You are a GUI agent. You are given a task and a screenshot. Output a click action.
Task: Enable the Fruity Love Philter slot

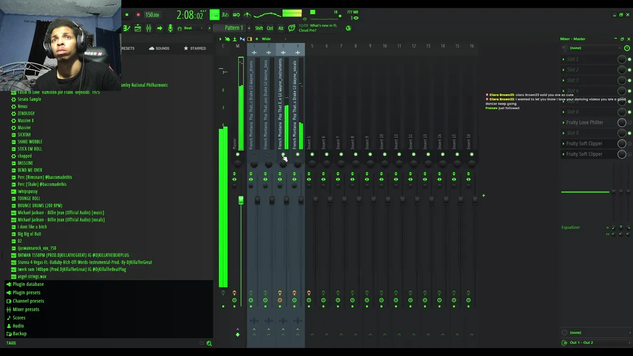(630, 123)
